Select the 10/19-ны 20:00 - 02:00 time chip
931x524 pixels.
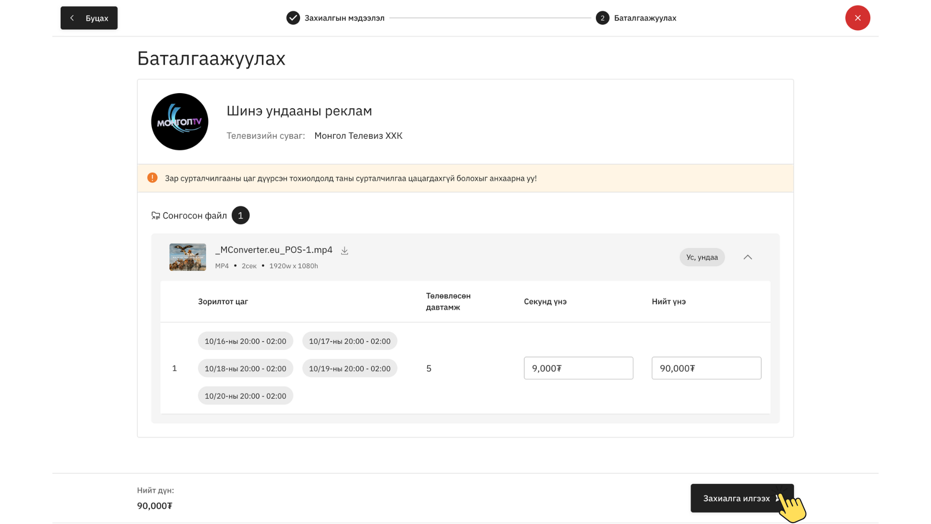coord(350,368)
